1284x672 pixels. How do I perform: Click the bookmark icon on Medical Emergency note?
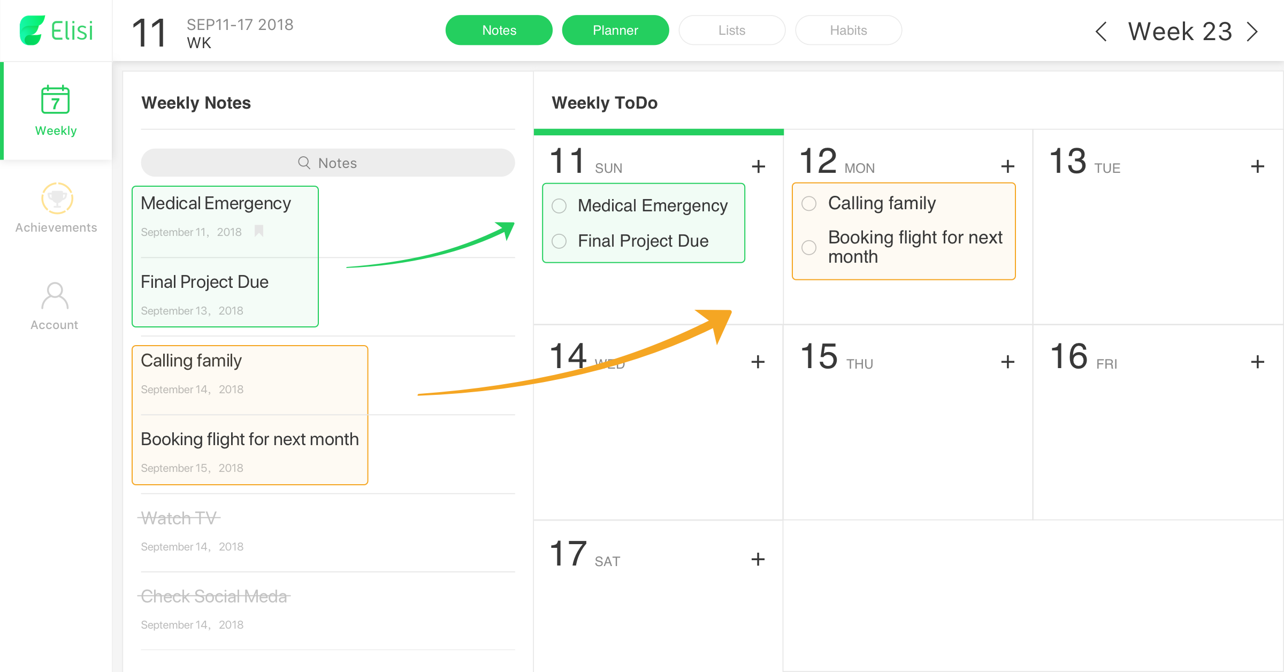tap(259, 231)
